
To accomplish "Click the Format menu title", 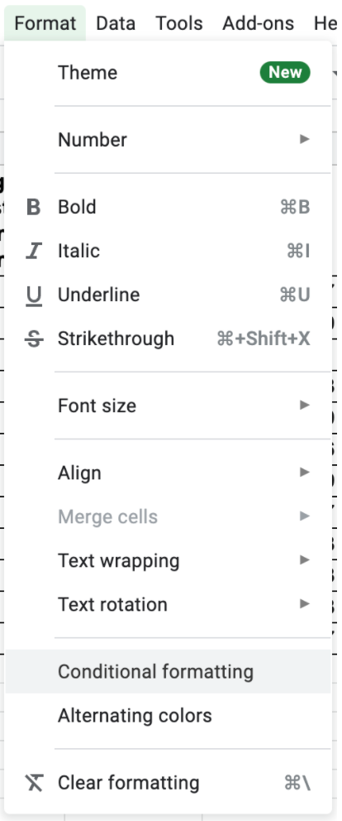I will 45,23.
